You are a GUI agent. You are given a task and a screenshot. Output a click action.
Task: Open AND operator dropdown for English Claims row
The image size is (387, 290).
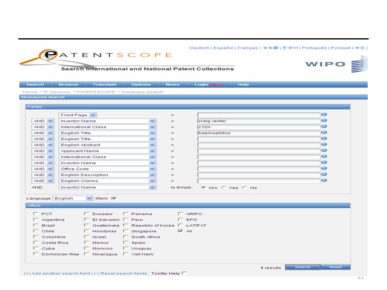(43, 181)
